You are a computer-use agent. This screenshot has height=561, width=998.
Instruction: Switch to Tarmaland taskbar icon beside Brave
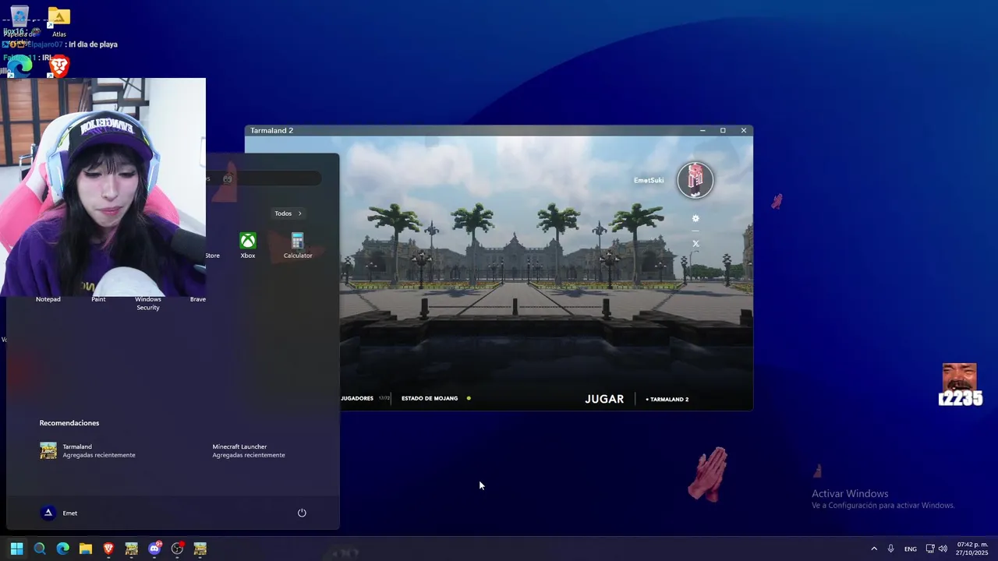tap(131, 549)
